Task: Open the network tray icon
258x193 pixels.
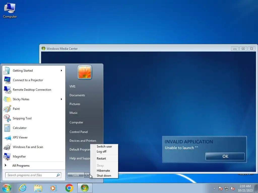Action: [x=227, y=188]
